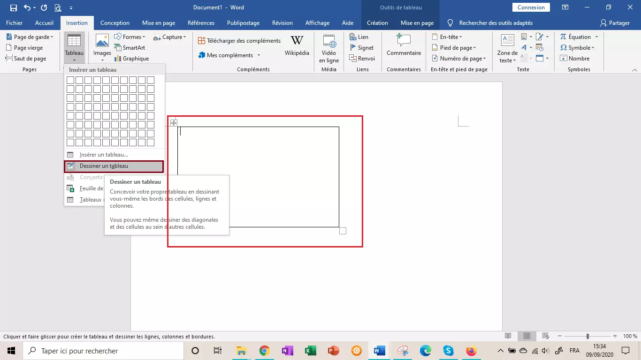Open the En-tête header dropdown
The image size is (641, 360).
(x=447, y=37)
